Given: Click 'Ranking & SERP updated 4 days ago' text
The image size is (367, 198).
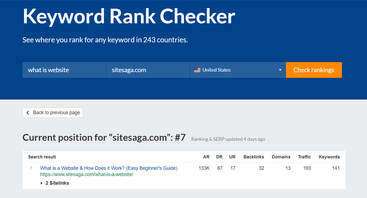Looking at the screenshot, I should [228, 139].
